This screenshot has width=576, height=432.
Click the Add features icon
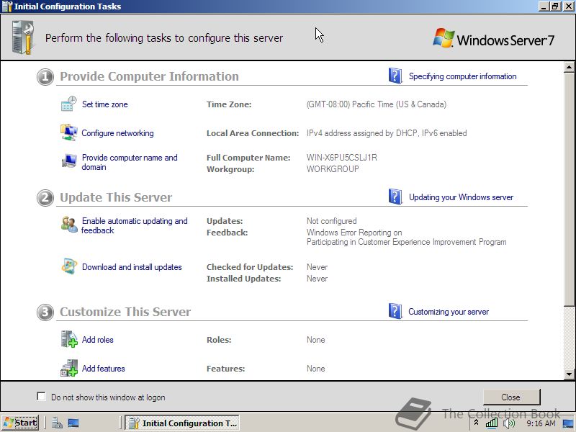[x=69, y=368]
